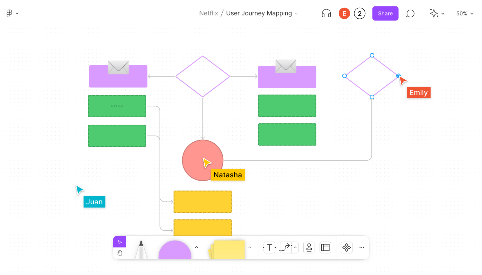The image size is (482, 275).
Task: Expand the shape tool options chevron
Action: [196, 247]
